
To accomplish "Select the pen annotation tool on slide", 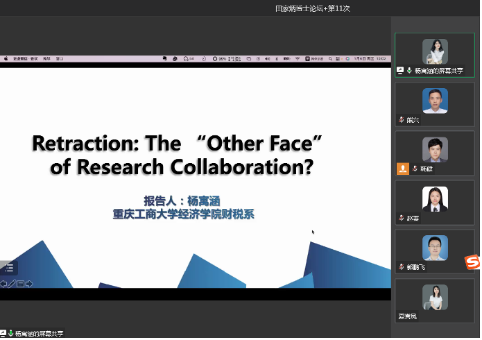I will 12,283.
